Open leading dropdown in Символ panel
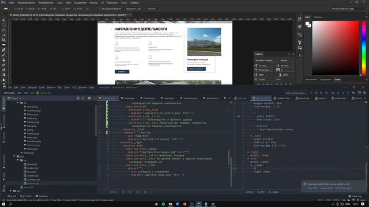 (287, 66)
